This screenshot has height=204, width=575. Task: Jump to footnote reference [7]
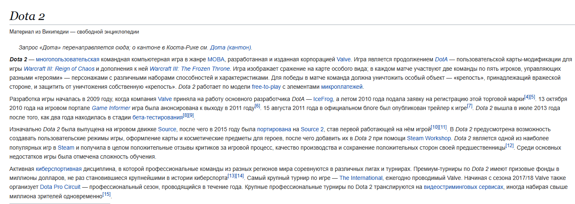(x=470, y=106)
